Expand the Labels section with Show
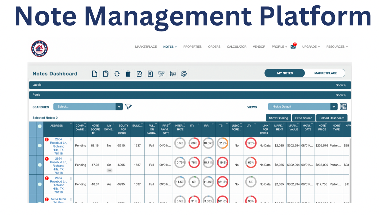379x216 pixels. tap(341, 85)
